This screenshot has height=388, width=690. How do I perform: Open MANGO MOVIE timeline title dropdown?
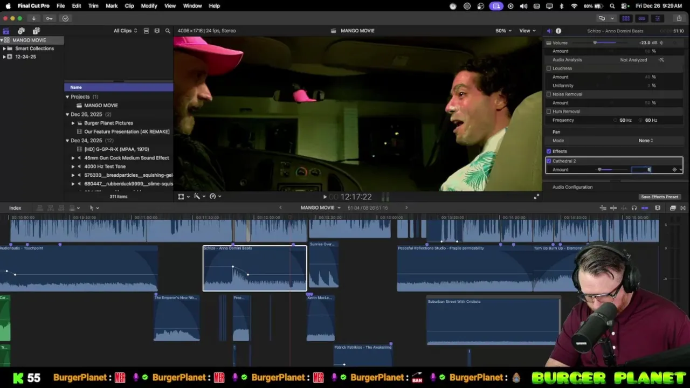(321, 208)
